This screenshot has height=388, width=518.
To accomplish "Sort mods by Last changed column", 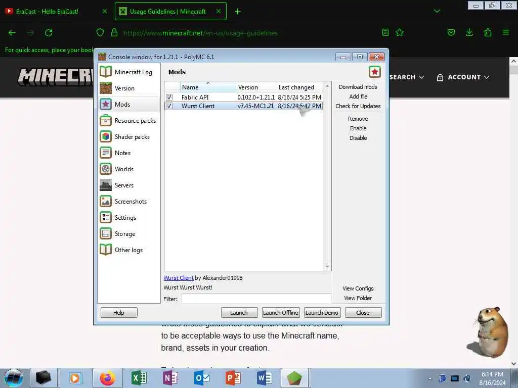I will pos(299,87).
